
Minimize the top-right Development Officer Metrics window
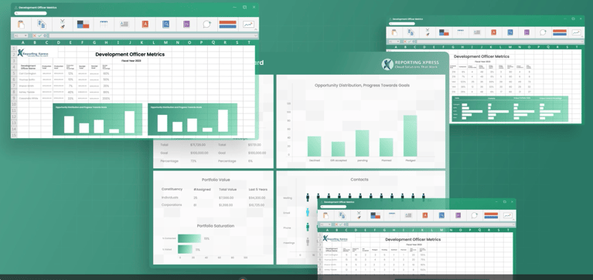[x=565, y=19]
